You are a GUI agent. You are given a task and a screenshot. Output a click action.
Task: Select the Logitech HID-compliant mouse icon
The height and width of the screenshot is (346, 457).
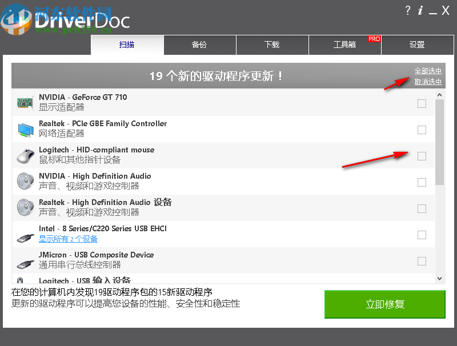point(24,155)
